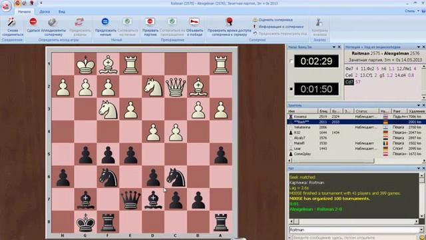Sort spectators by Ранг column header
426x240 pixels.
click(399, 111)
